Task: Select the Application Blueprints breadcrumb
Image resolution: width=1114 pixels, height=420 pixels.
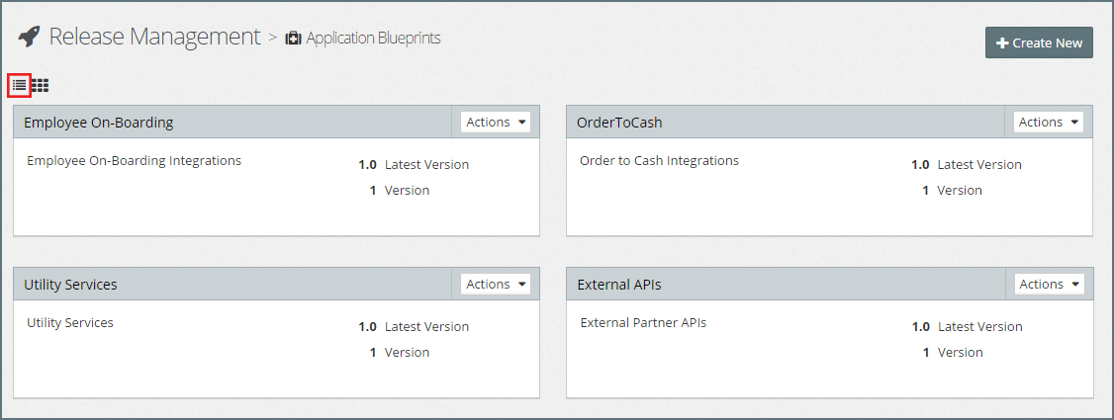Action: point(373,39)
